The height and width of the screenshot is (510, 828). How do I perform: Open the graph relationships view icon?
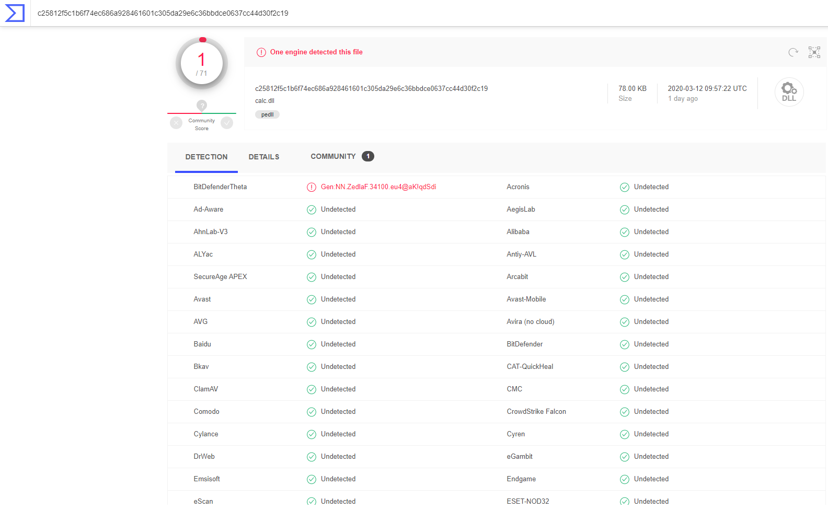tap(814, 52)
